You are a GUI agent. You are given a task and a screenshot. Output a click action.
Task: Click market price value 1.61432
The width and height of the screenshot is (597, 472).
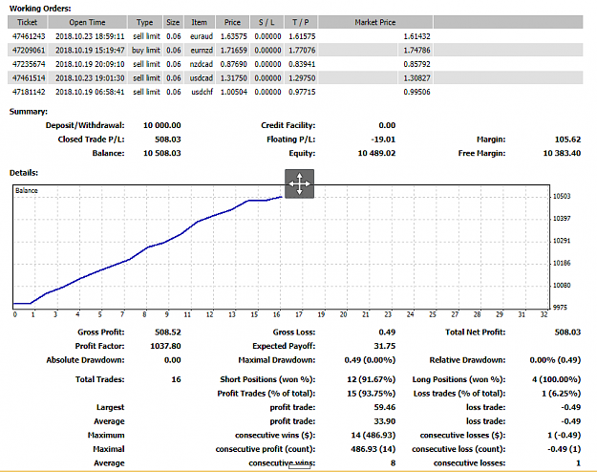[x=416, y=36]
